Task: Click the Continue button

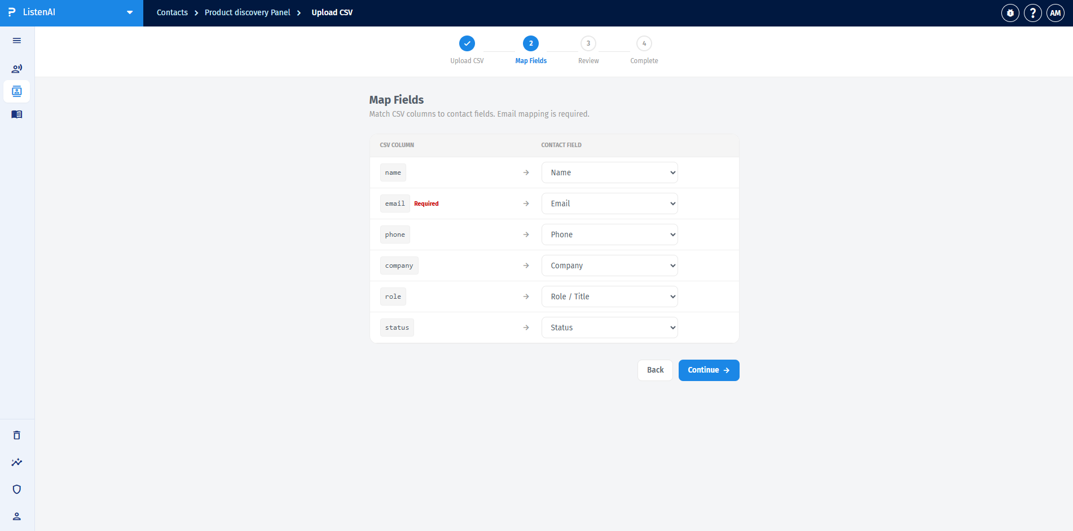Action: (709, 370)
